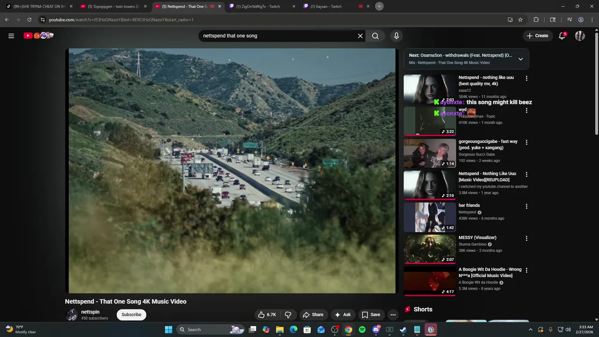Expand the mix playlist panel chevron
This screenshot has height=337, width=599.
(520, 59)
